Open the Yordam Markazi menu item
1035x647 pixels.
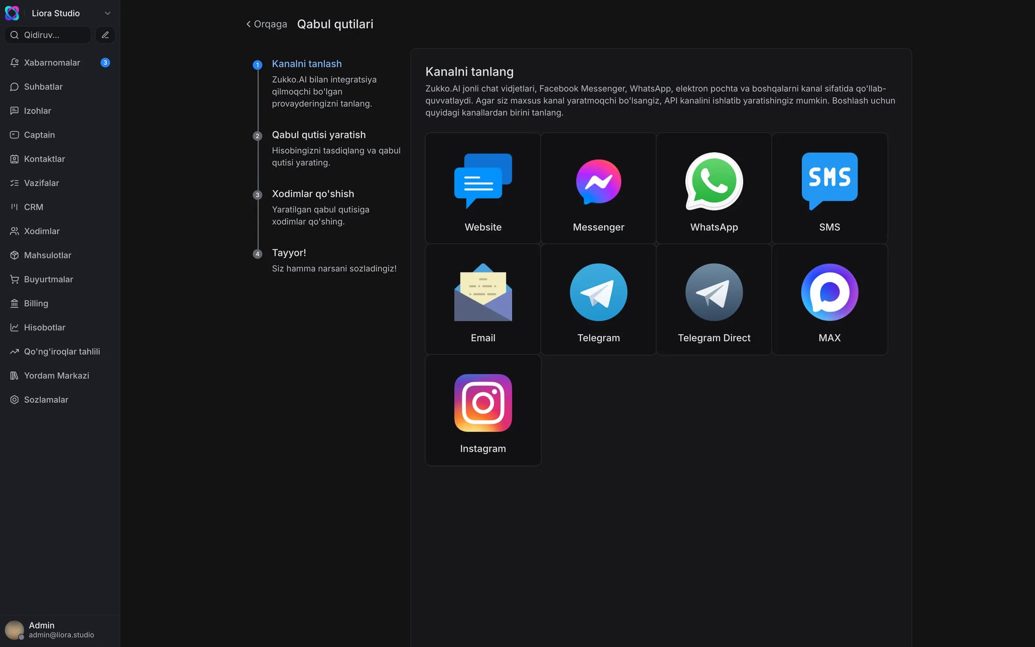click(x=60, y=375)
